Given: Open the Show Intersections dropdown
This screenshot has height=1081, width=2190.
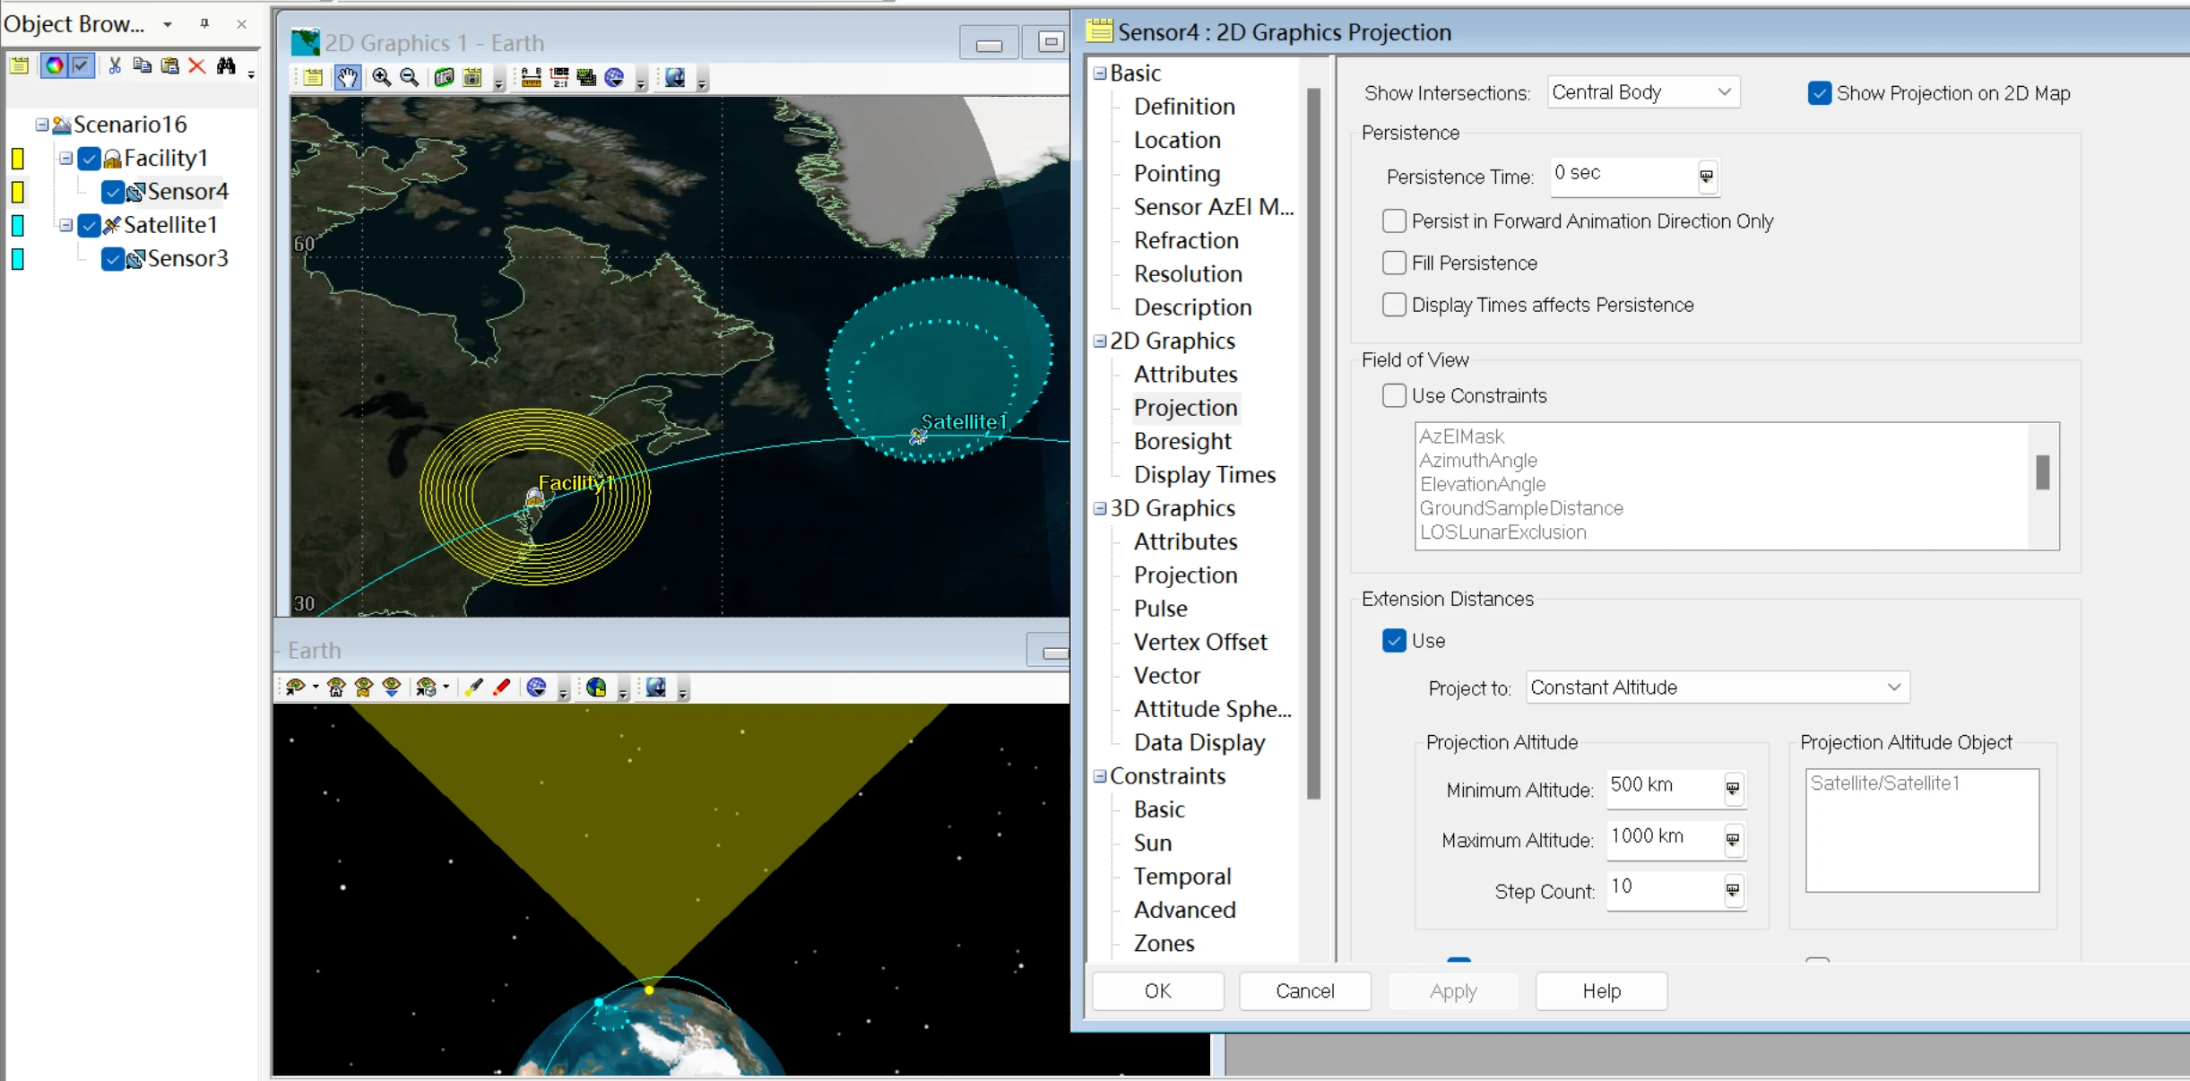Looking at the screenshot, I should (x=1643, y=92).
